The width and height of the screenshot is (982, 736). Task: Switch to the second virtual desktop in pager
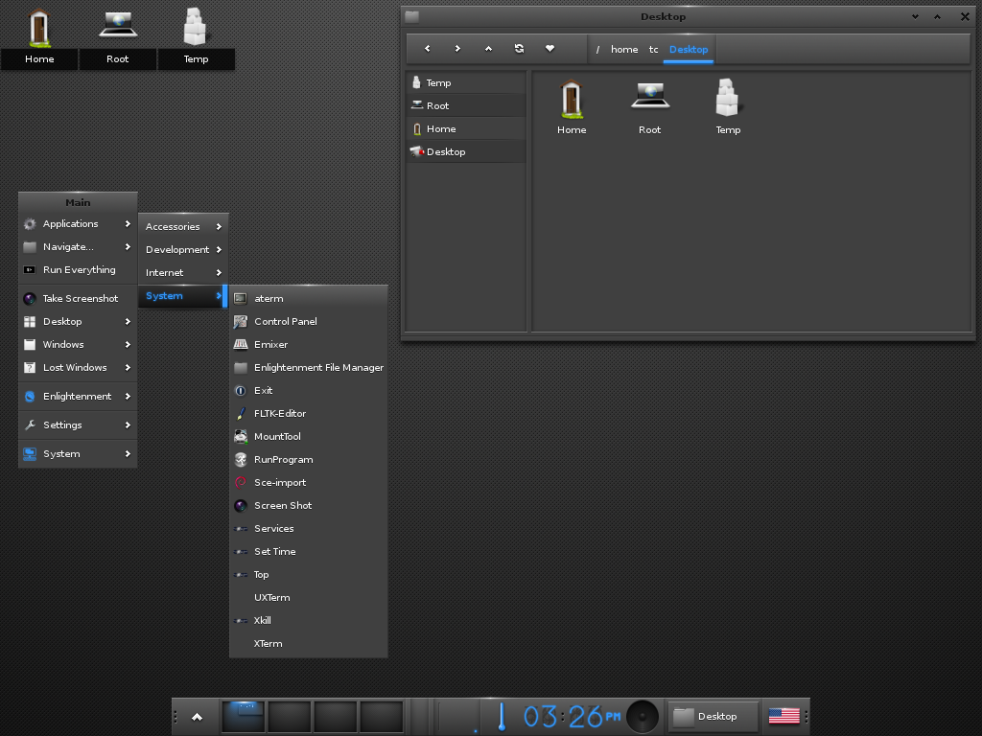(x=289, y=716)
